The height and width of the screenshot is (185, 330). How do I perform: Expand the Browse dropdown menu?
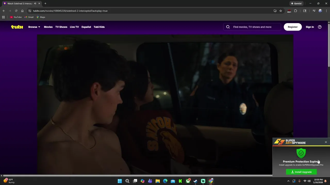click(x=34, y=27)
